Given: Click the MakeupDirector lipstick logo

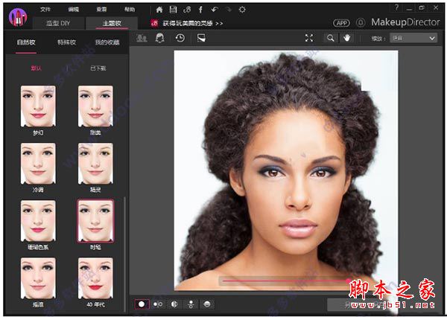Looking at the screenshot, I should coord(18,17).
